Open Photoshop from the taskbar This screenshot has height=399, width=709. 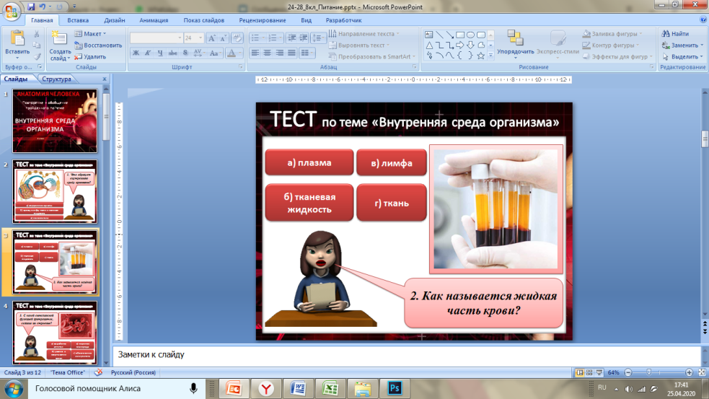pyautogui.click(x=392, y=388)
